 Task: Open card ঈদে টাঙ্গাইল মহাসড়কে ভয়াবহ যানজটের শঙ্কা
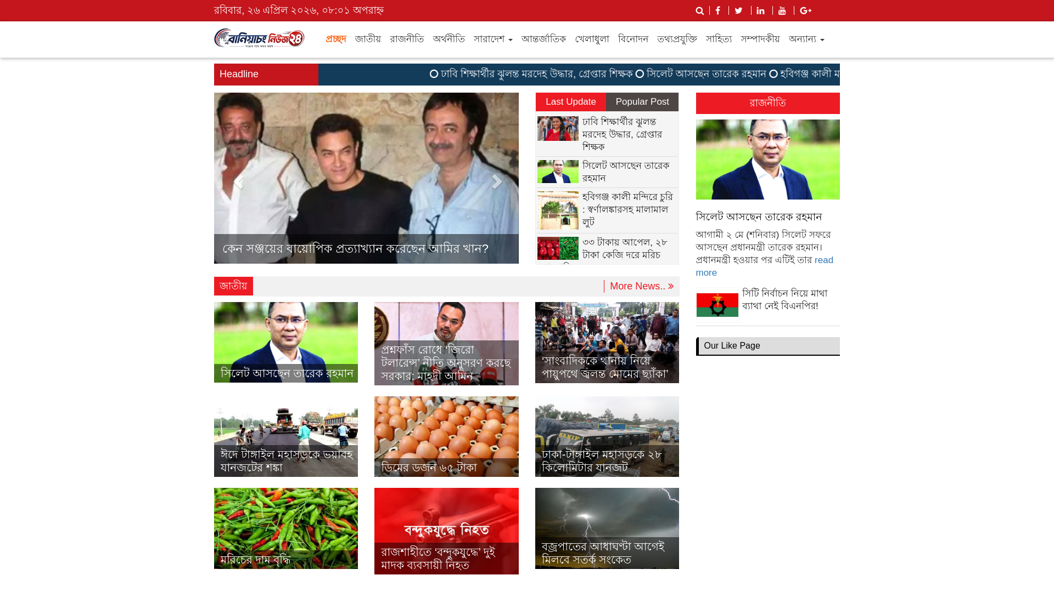[x=286, y=437]
